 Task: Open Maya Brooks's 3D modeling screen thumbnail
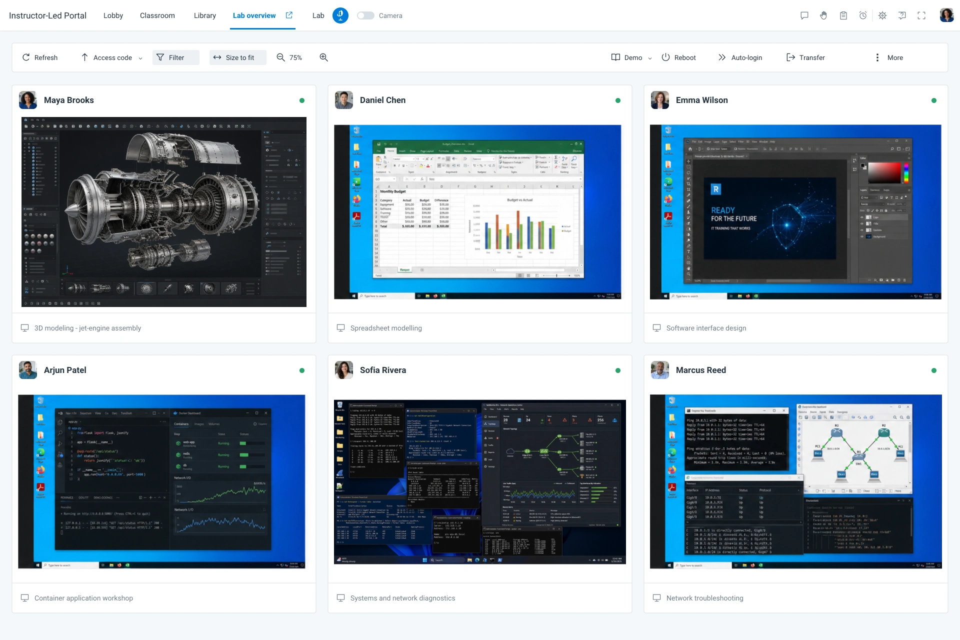(x=164, y=212)
